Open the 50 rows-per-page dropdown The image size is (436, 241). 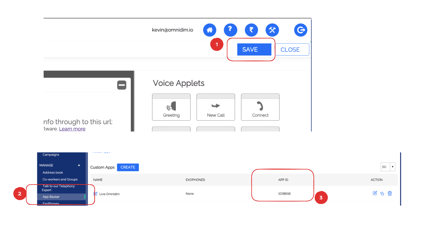(x=392, y=167)
